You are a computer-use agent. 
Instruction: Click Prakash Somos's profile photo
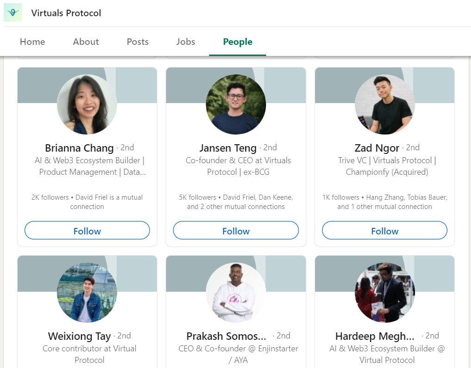pyautogui.click(x=236, y=293)
